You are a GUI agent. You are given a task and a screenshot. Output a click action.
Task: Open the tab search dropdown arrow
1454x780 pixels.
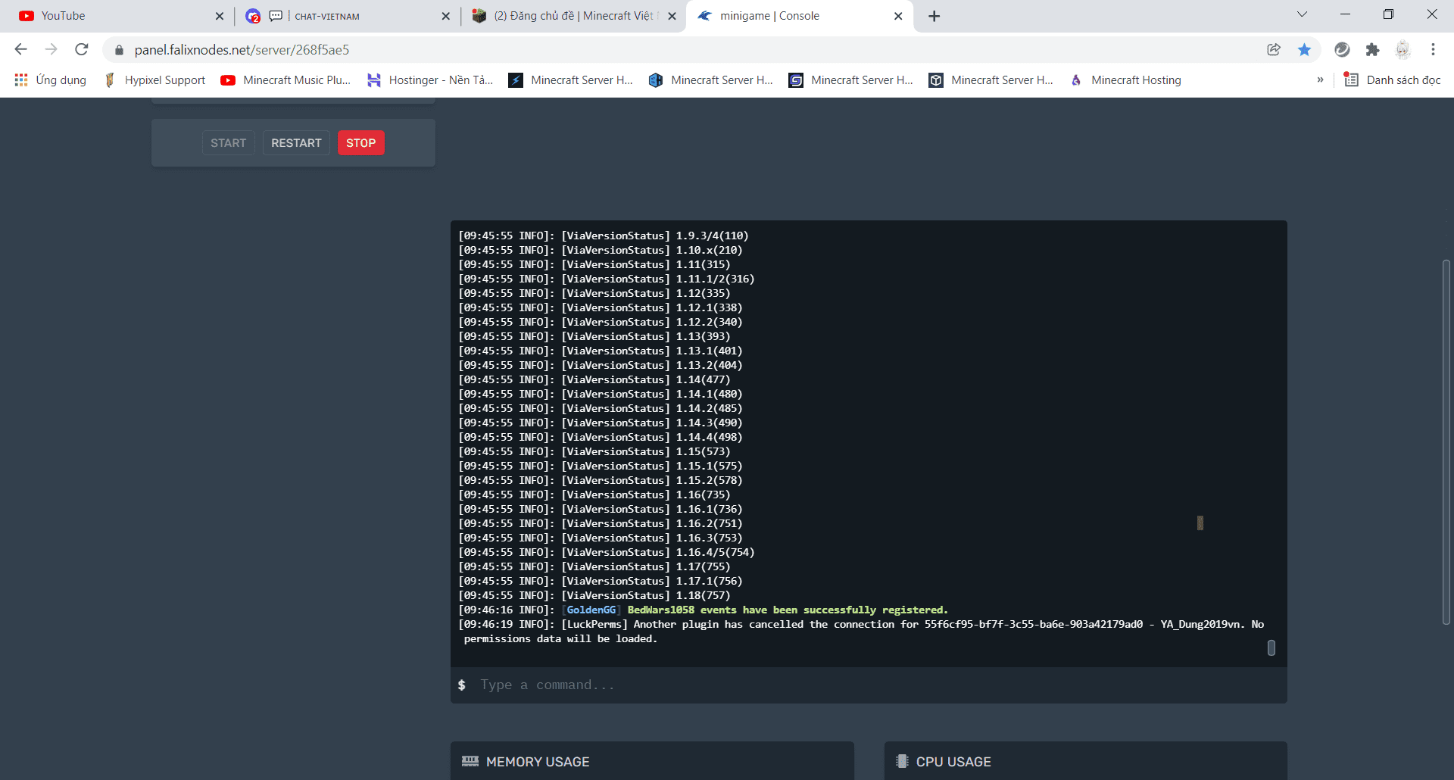1302,14
